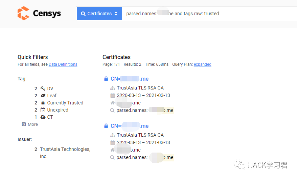Filter results by Unexpired tag
297x178 pixels.
58,110
